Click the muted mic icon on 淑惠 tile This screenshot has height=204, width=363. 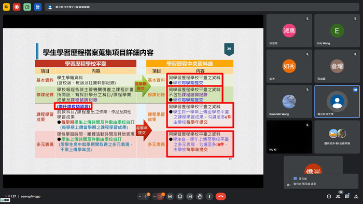307,19
